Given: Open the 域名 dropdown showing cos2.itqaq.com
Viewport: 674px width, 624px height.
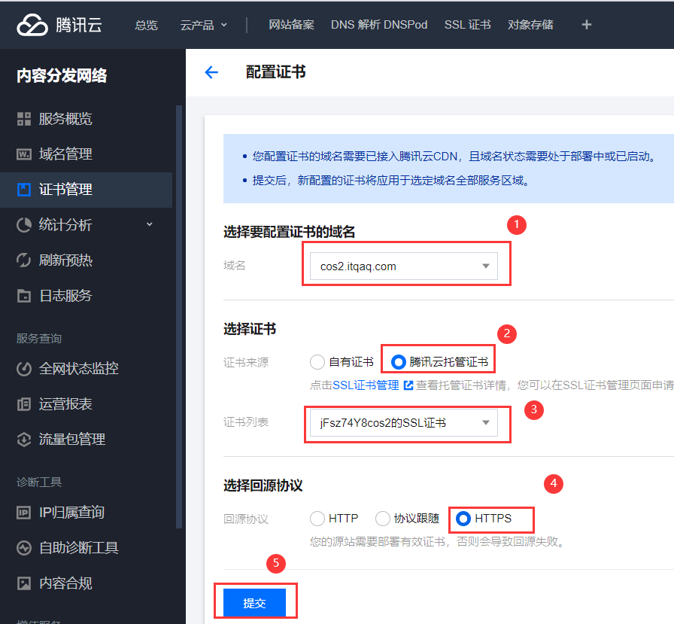Looking at the screenshot, I should click(x=404, y=266).
